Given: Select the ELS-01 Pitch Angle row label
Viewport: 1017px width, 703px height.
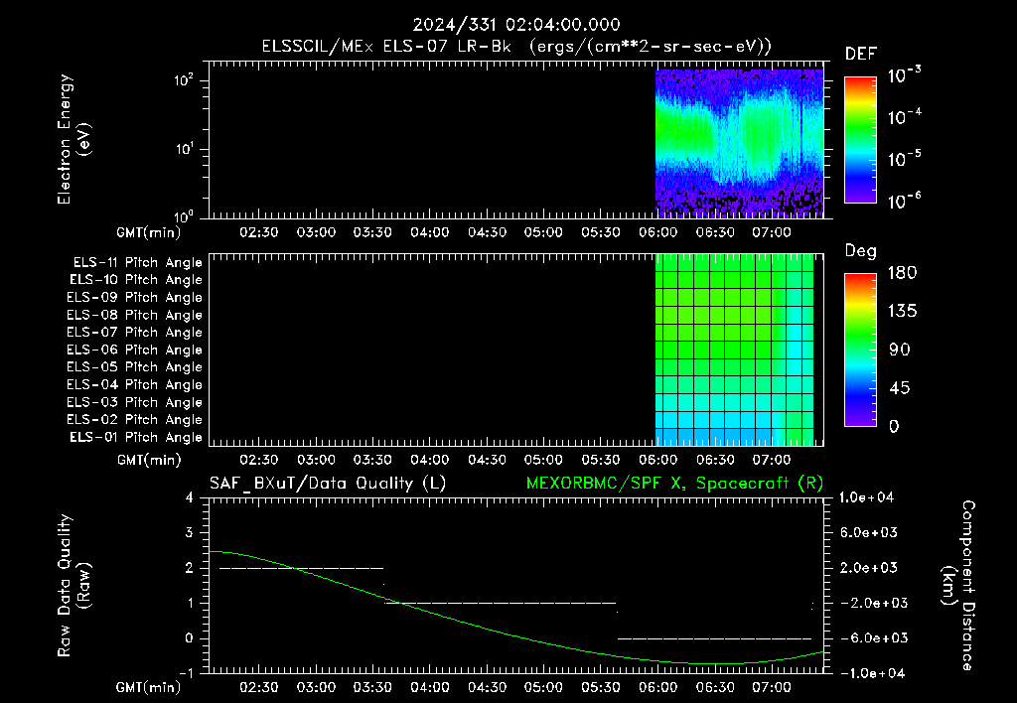Looking at the screenshot, I should coord(136,437).
